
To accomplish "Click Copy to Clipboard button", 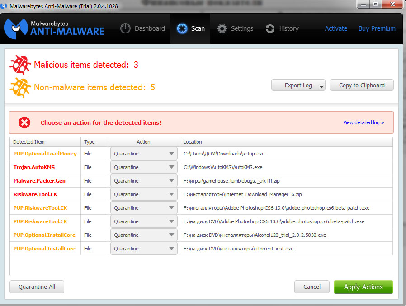I will tap(362, 85).
